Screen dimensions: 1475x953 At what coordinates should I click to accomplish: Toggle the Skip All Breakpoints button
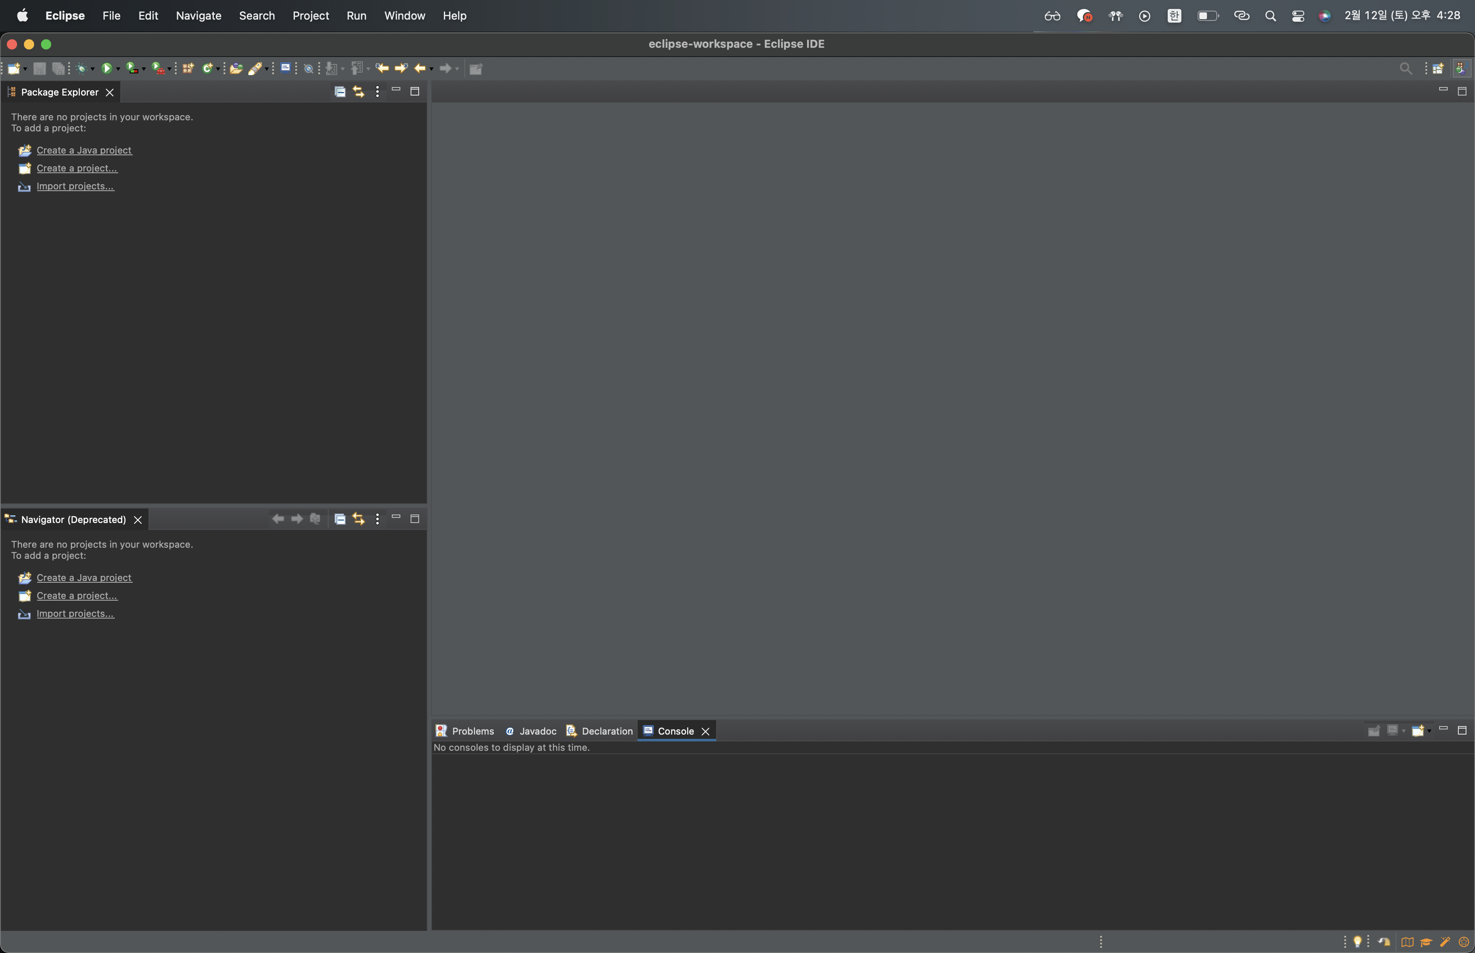(x=308, y=68)
